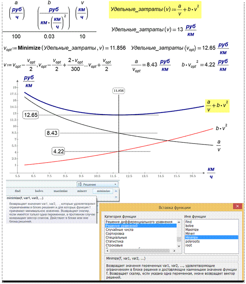Click the value 0.03 under b
The height and width of the screenshot is (284, 246).
pos(49,36)
